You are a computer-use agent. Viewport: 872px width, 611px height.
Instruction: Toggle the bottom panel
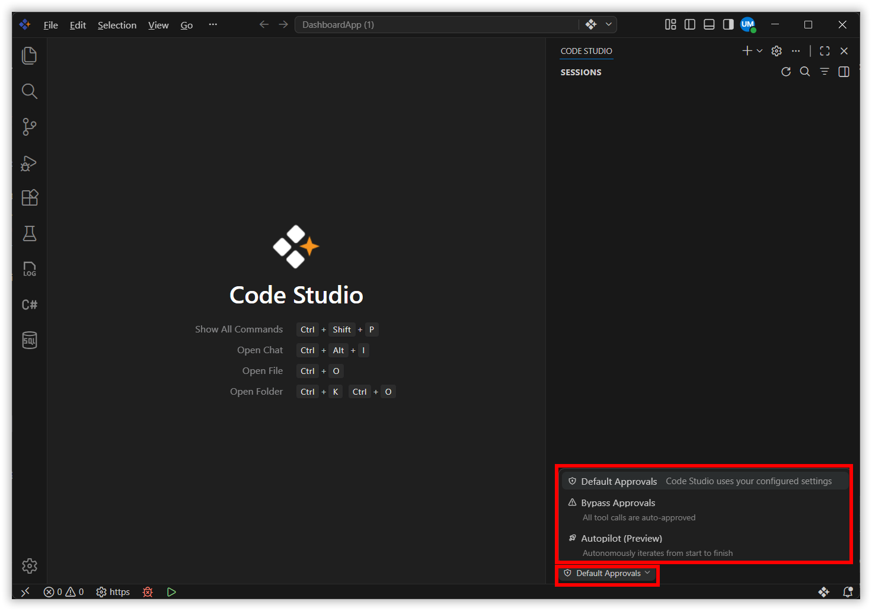pyautogui.click(x=709, y=24)
